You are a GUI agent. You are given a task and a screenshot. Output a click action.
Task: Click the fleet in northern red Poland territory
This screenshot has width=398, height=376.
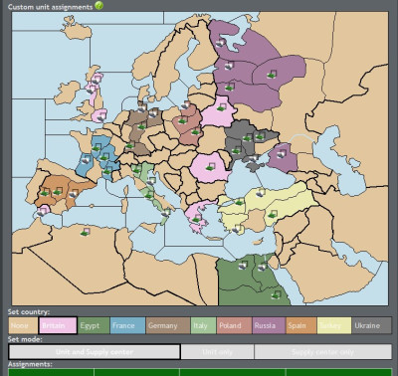click(185, 105)
